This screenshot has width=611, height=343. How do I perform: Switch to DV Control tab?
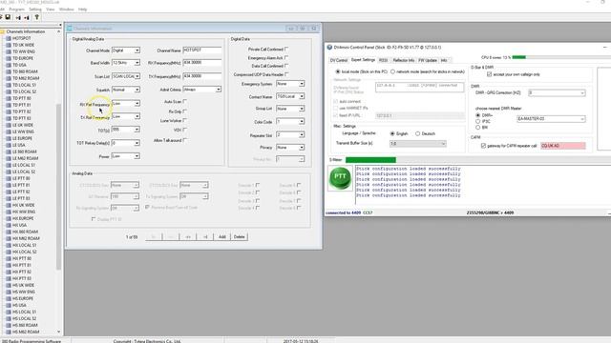(339, 60)
